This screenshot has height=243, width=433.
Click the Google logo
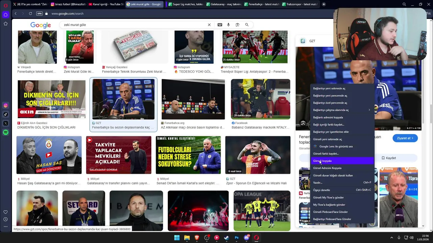pyautogui.click(x=41, y=25)
